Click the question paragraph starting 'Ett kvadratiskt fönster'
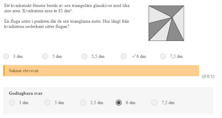Image resolution: width=222 pixels, height=118 pixels. tap(67, 8)
